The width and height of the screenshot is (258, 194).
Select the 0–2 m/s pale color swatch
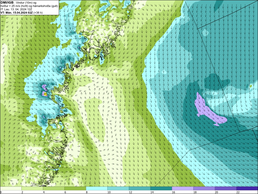point(11,188)
